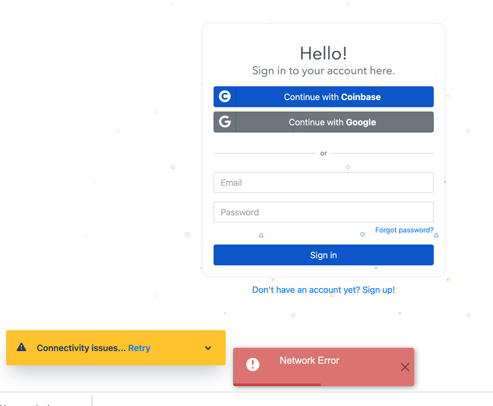
Task: Click Retry on the connectivity banner
Action: 139,348
